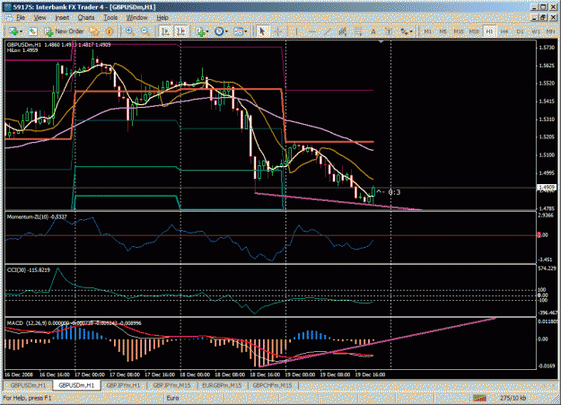Select the Horizontal Line drawing tool
561x405 pixels.
(311, 31)
